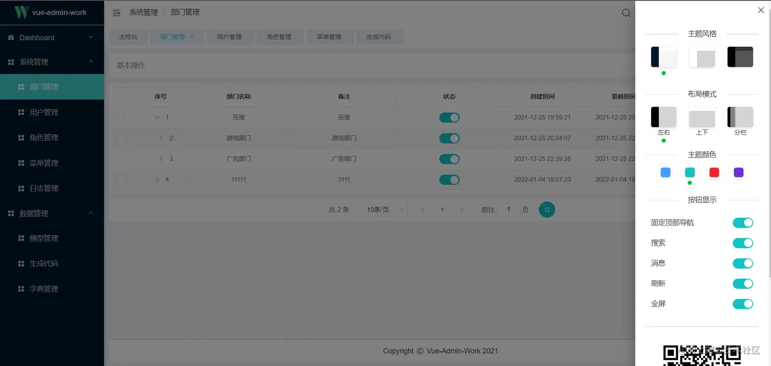
Task: Collapse the 数据管理 menu group chevron
Action: click(91, 213)
